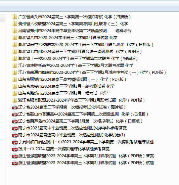Click folder icon beside 湖北省七市州2024届
Viewport: 179px width, 185px height.
point(15,52)
